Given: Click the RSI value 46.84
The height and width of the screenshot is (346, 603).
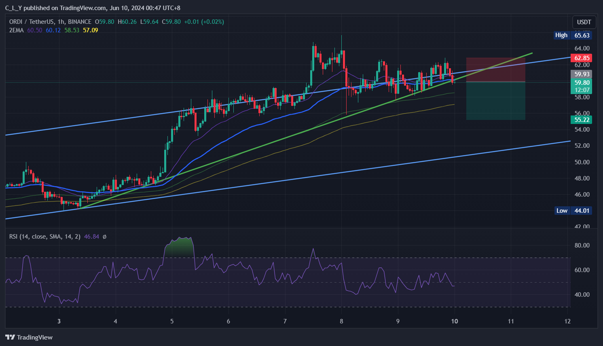Looking at the screenshot, I should pyautogui.click(x=91, y=237).
